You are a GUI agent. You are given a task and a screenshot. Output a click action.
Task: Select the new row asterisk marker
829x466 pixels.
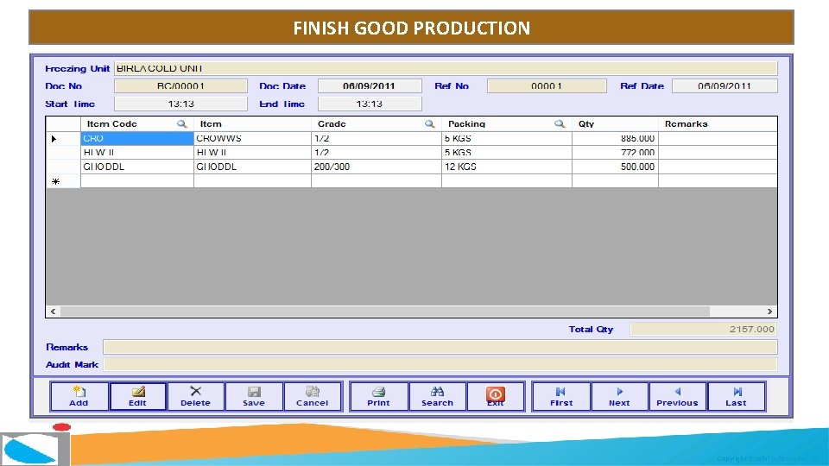pos(55,181)
